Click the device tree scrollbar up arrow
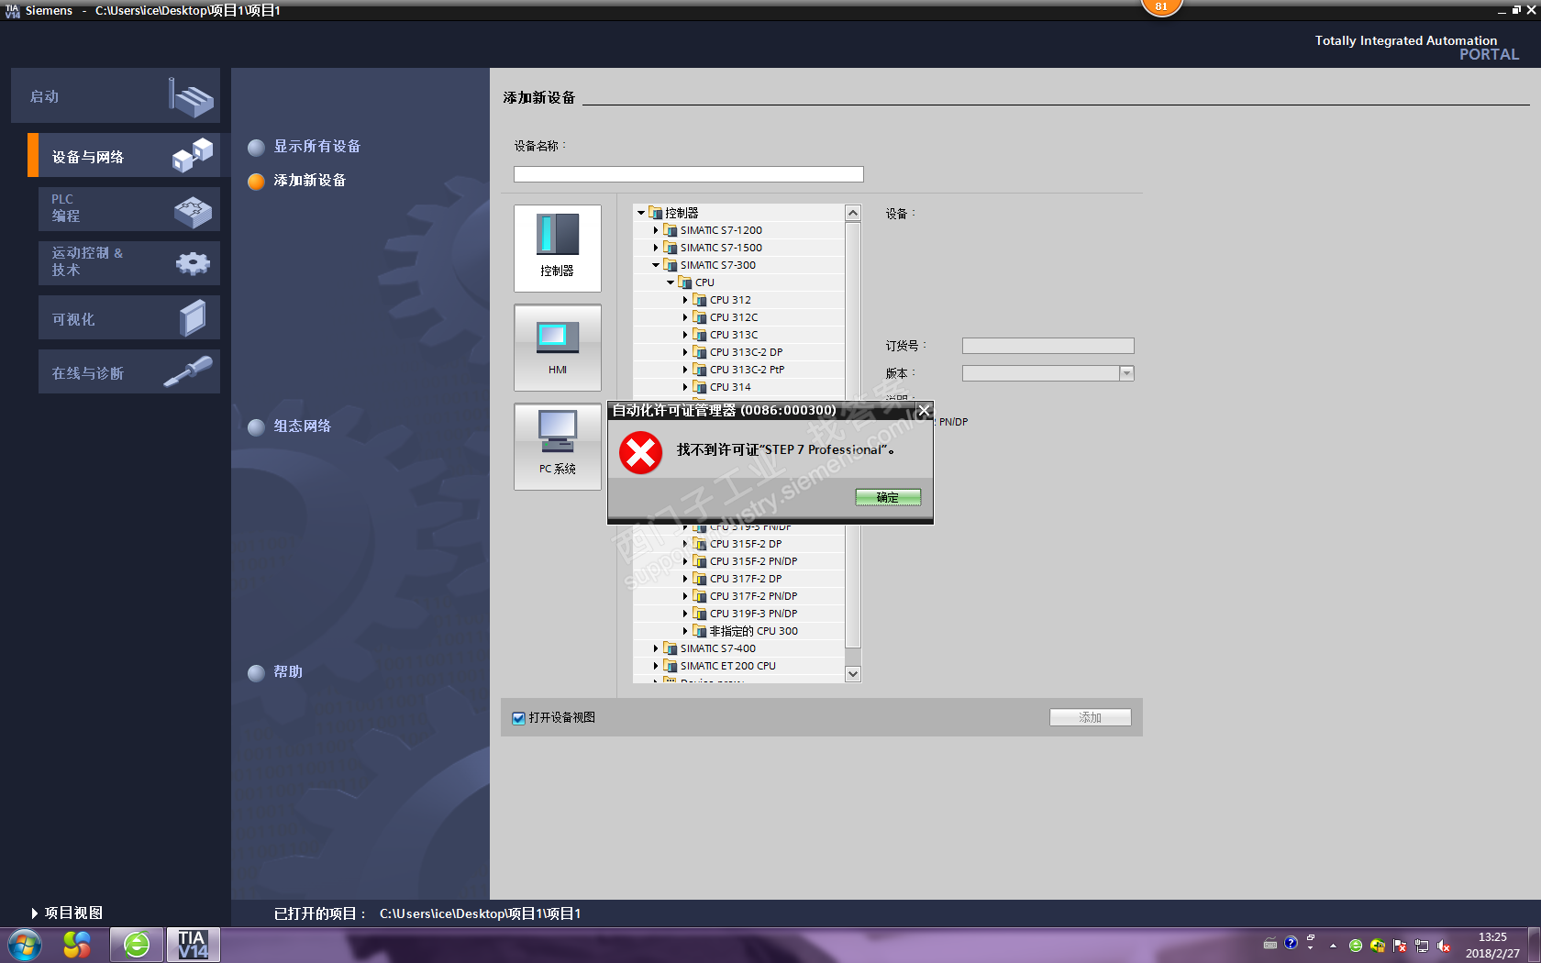Image resolution: width=1541 pixels, height=963 pixels. tap(853, 213)
